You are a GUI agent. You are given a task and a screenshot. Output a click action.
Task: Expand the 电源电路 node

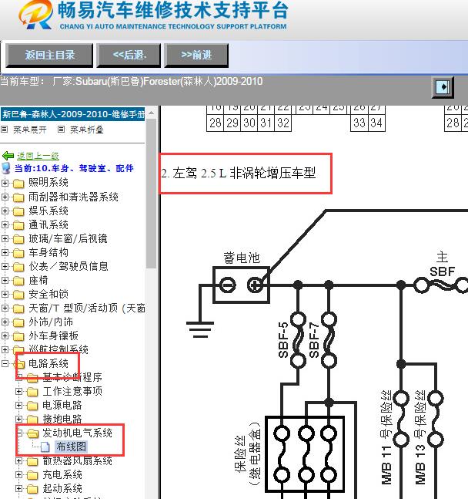pos(18,405)
